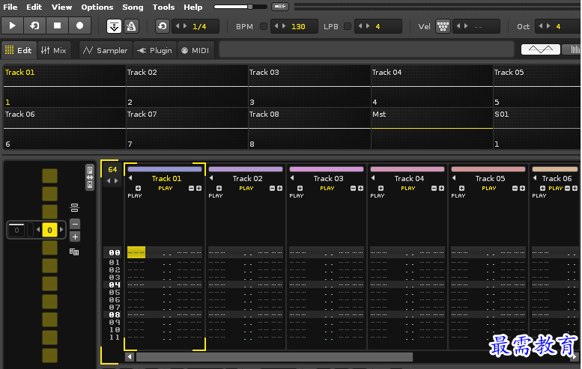Viewport: 582px width, 369px height.
Task: Tick the LPB checkbox
Action: point(348,26)
